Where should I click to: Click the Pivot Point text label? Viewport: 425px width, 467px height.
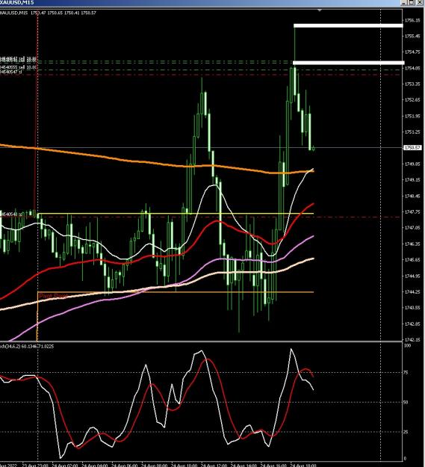(53, 296)
